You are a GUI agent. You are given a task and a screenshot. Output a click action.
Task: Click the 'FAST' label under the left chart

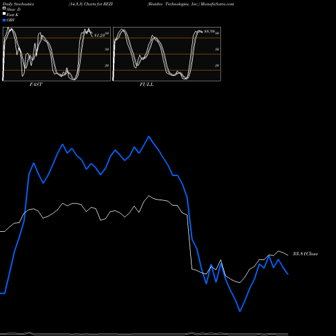[36, 85]
